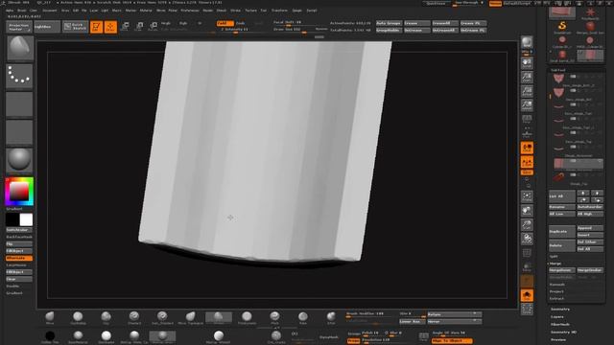614x345 pixels.
Task: Select the Scale transform icon in top shelf
Action: [139, 27]
